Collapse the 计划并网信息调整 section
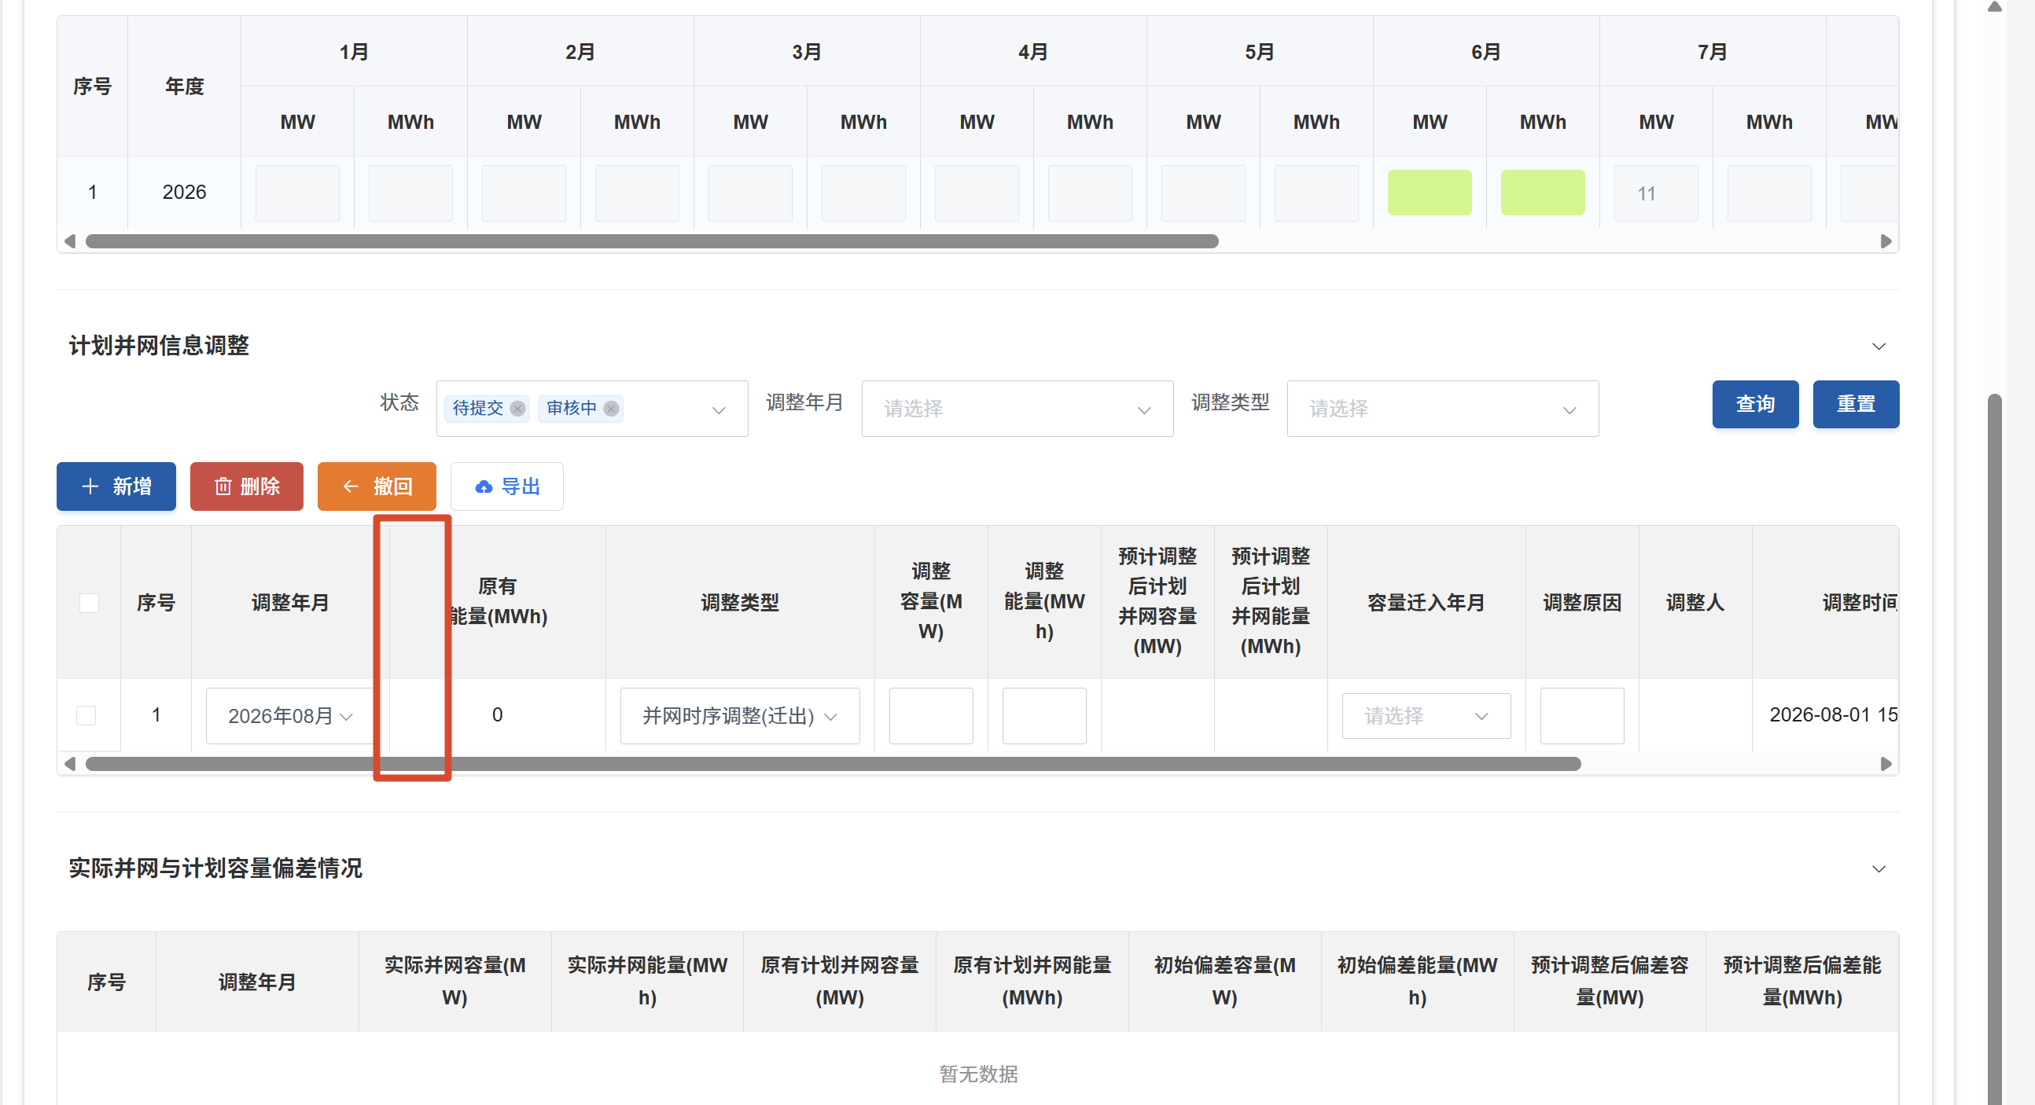The height and width of the screenshot is (1105, 2035). click(x=1878, y=346)
